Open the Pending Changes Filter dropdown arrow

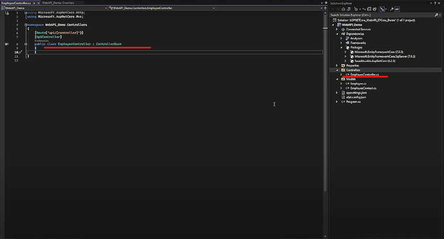pyautogui.click(x=360, y=9)
